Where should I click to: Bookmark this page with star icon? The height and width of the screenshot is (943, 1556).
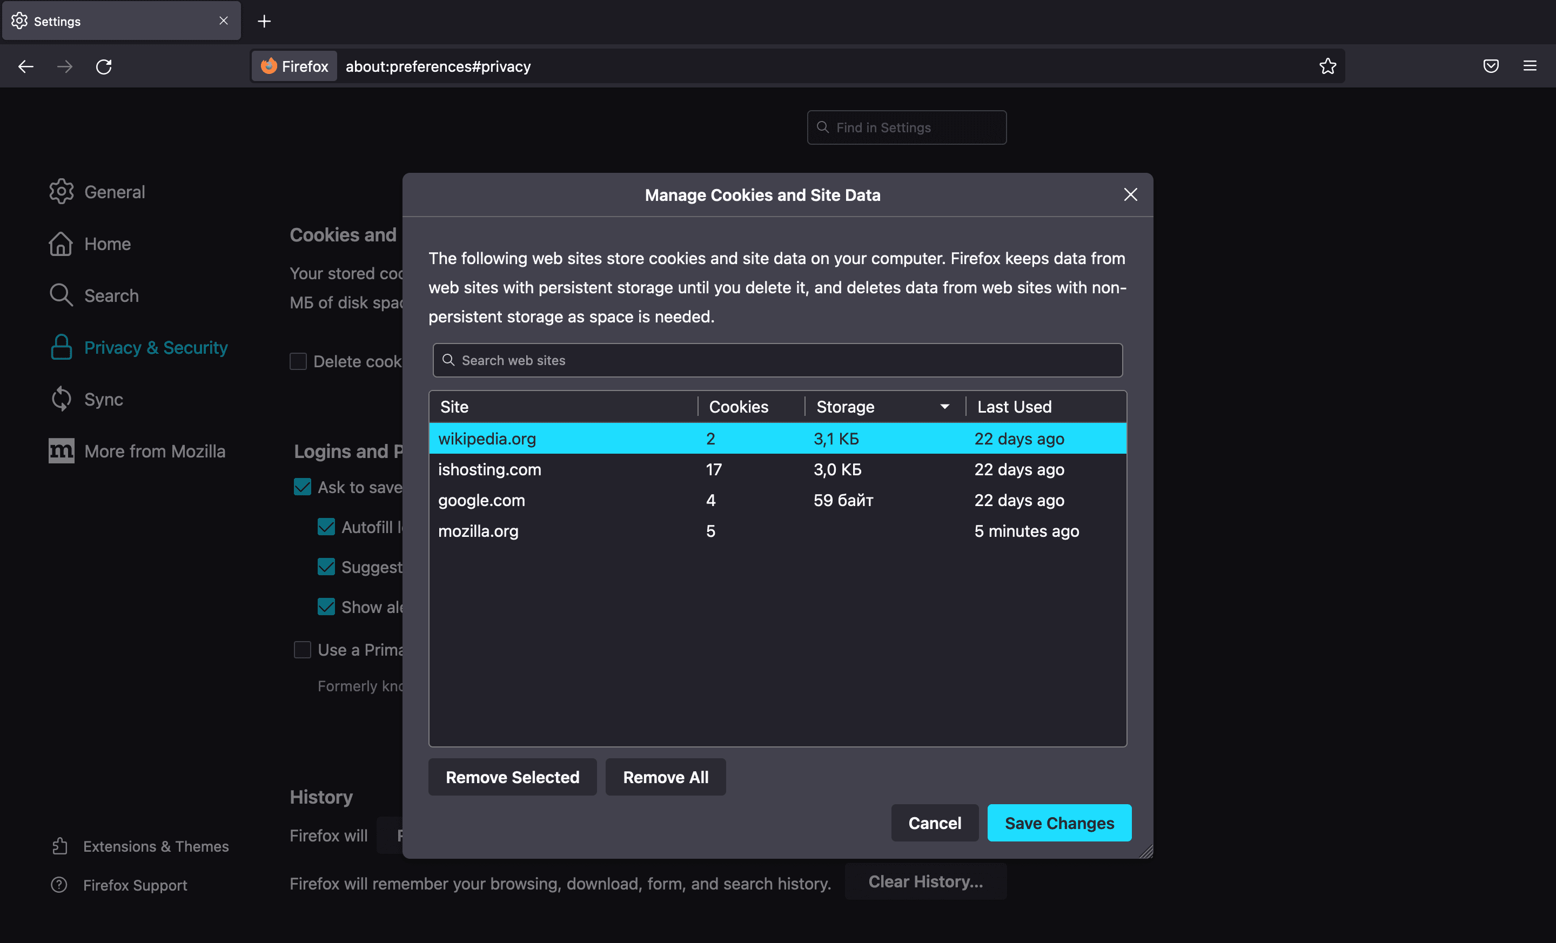point(1327,66)
